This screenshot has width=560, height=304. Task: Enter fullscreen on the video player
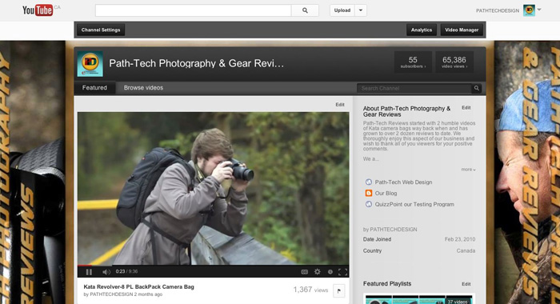(x=342, y=272)
